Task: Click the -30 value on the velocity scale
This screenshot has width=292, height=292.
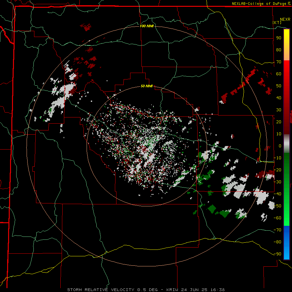Action: pos(277,182)
